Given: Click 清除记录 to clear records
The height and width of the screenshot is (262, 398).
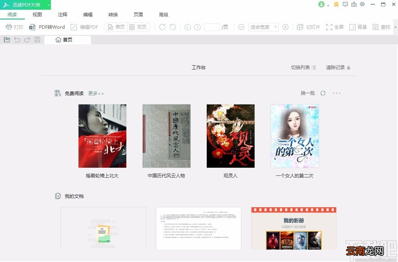Looking at the screenshot, I should pos(338,68).
